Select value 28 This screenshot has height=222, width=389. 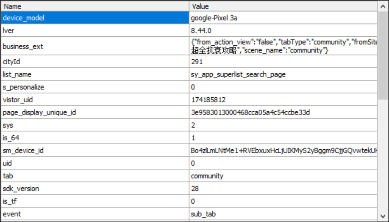[x=283, y=189]
